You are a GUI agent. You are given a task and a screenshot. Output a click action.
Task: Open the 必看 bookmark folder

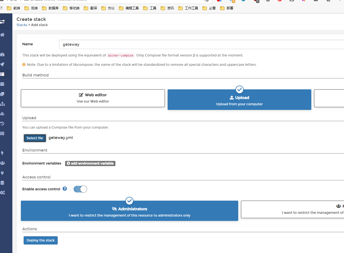pyautogui.click(x=209, y=8)
